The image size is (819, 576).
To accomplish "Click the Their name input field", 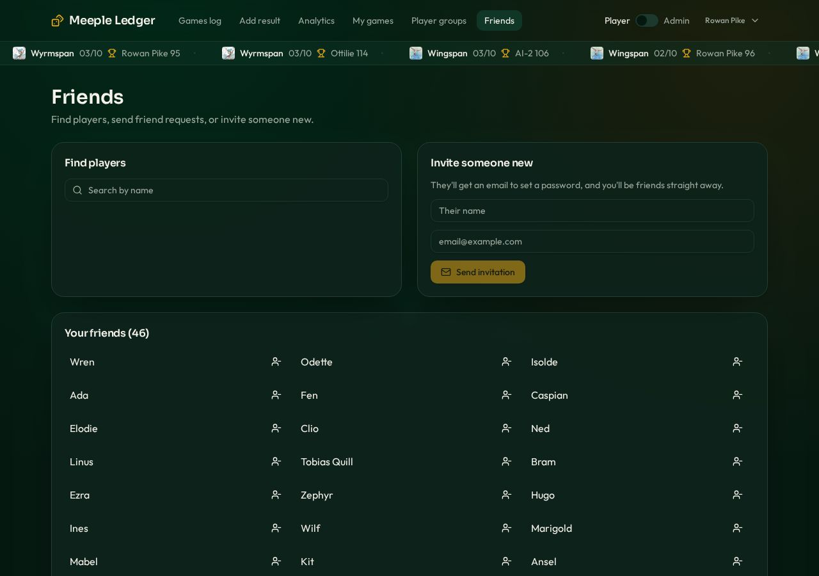I will point(592,211).
